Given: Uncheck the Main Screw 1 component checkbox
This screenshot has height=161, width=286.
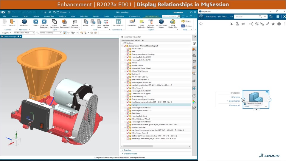Looking at the screenshot, I should [128, 49].
